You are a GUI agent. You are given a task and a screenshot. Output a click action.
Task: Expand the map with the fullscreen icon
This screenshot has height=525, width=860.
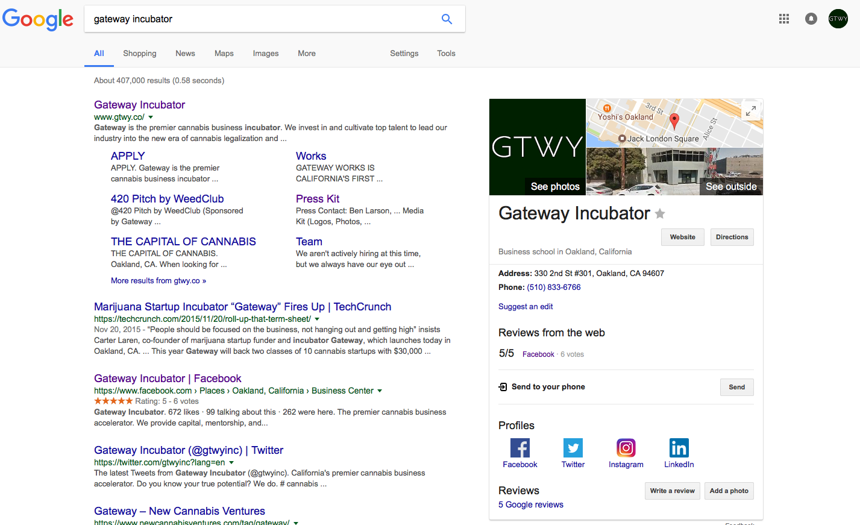750,111
